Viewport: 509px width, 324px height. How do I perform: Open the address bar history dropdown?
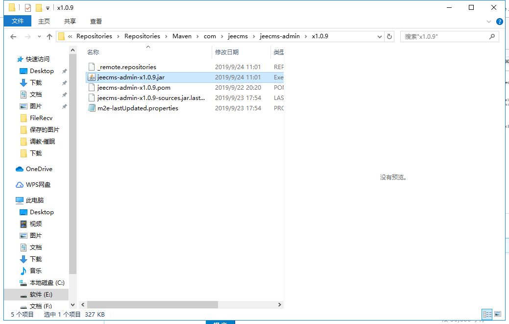point(380,37)
